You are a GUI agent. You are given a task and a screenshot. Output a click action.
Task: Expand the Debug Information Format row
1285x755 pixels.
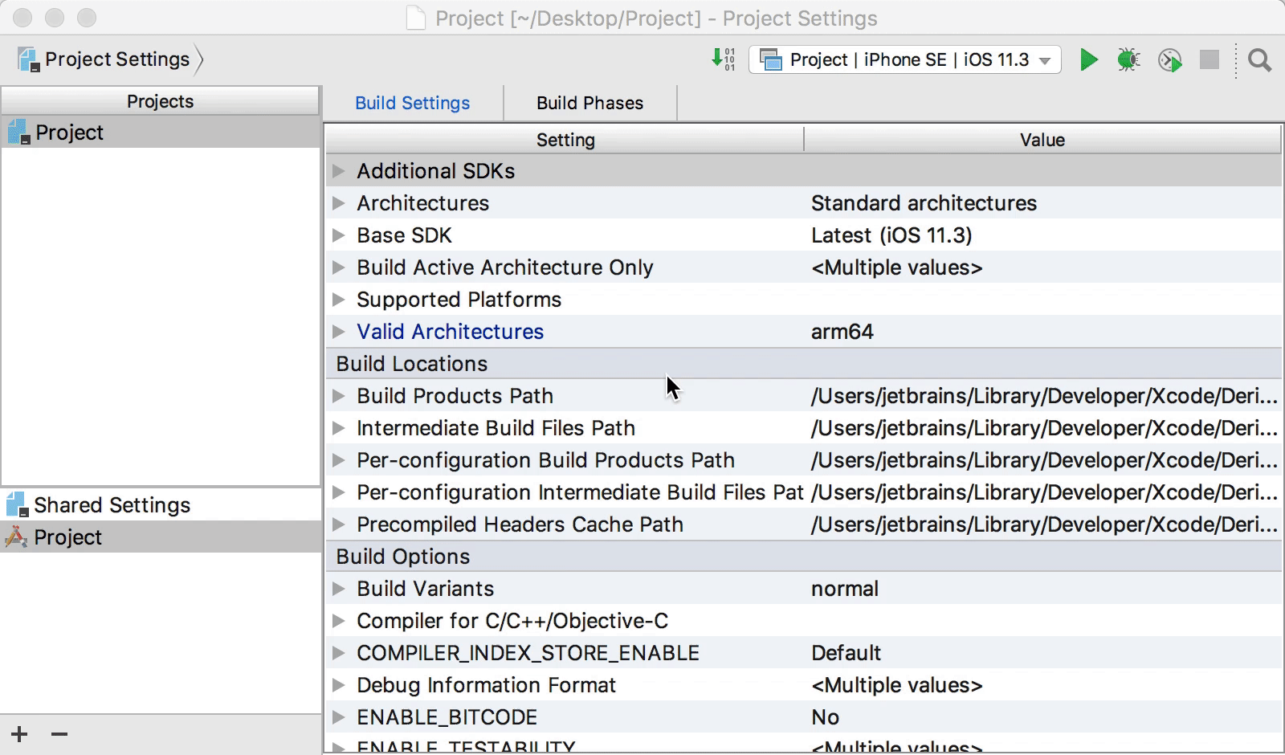click(x=339, y=685)
